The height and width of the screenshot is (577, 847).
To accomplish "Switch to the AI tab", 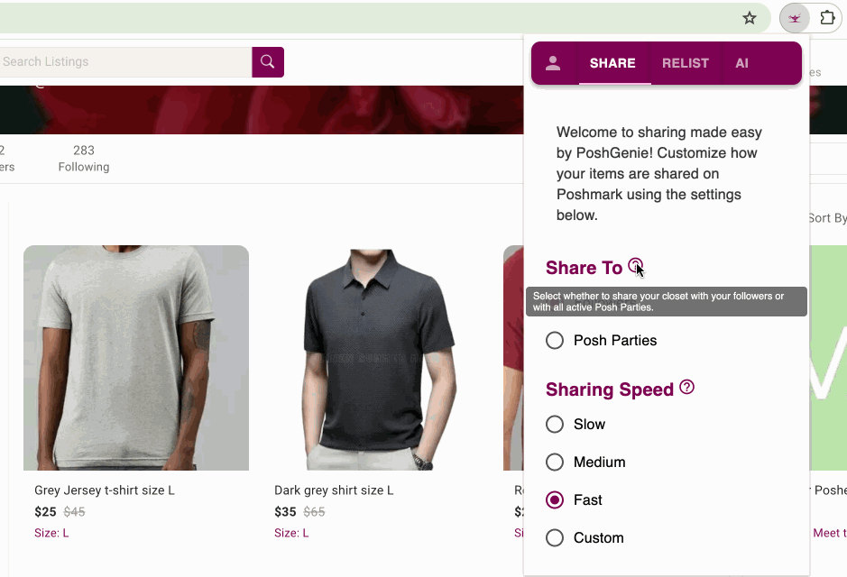I will pyautogui.click(x=741, y=63).
